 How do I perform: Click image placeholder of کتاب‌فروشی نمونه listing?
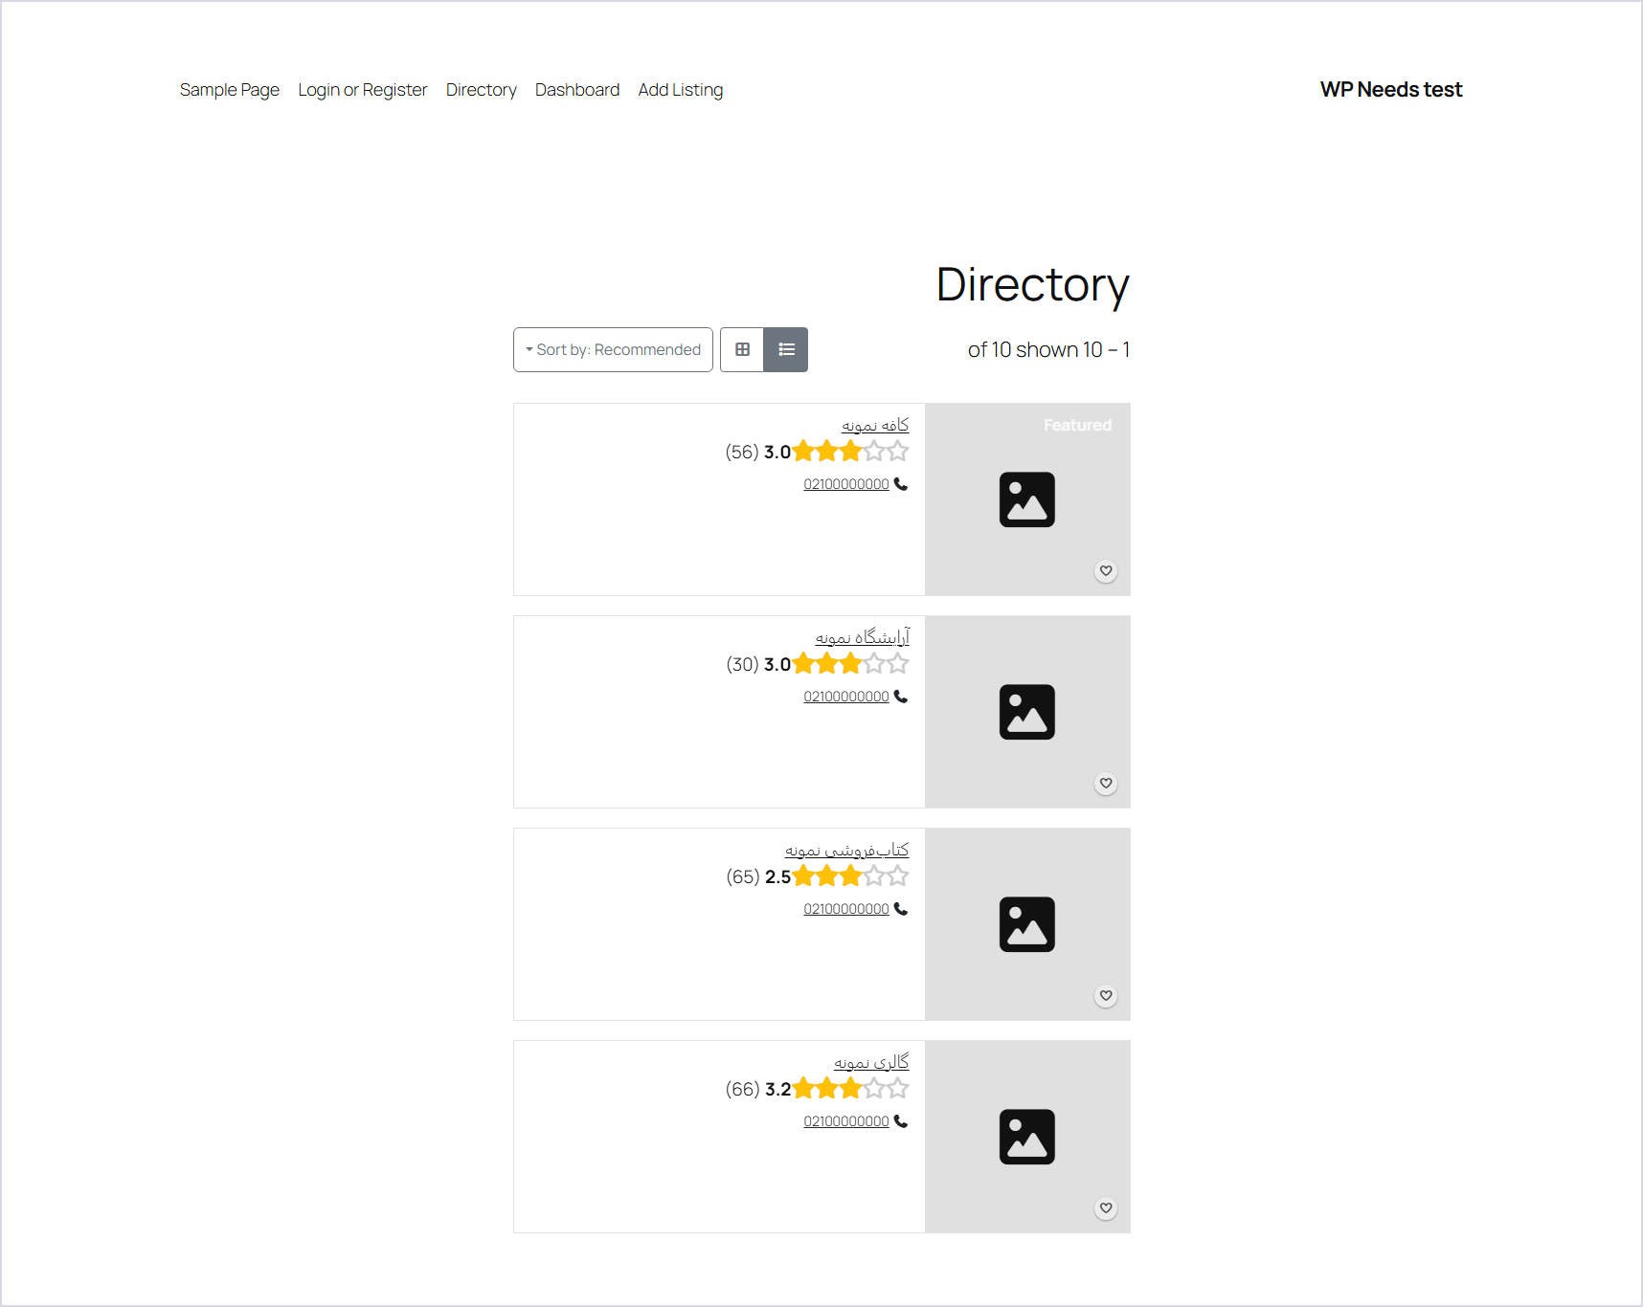click(x=1027, y=924)
